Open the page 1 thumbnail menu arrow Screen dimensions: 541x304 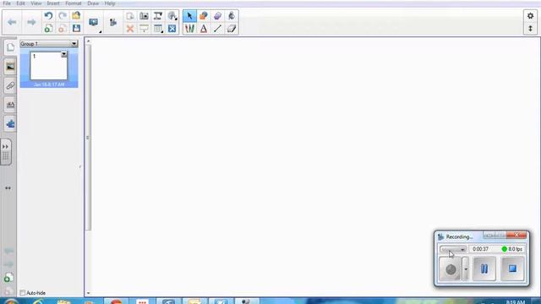tap(64, 54)
